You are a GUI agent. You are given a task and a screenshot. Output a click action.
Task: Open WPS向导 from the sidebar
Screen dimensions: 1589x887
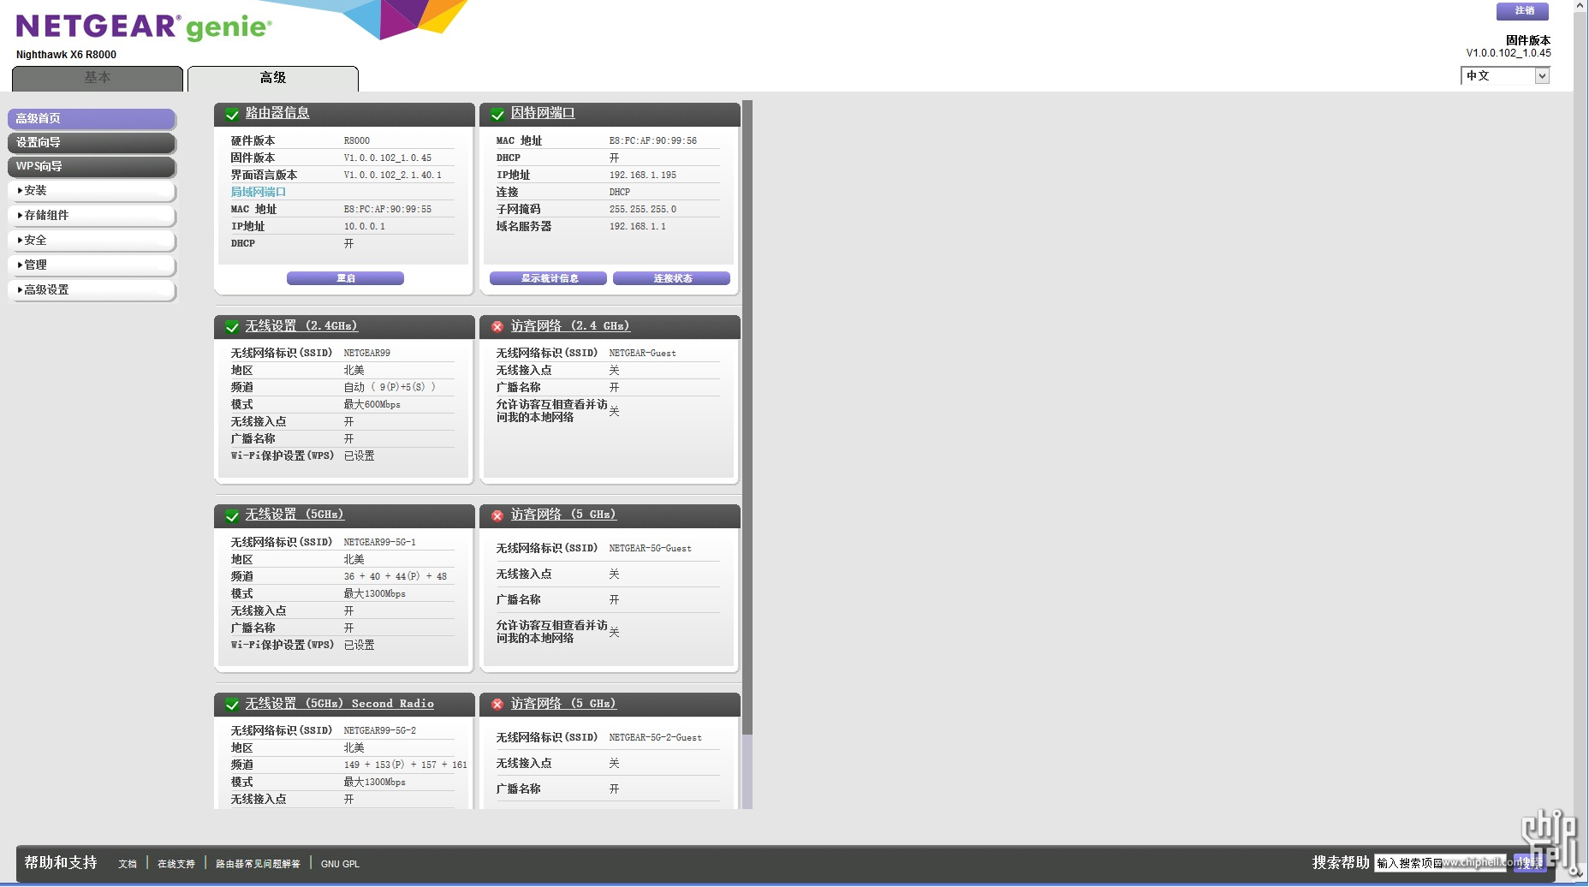[x=92, y=167]
